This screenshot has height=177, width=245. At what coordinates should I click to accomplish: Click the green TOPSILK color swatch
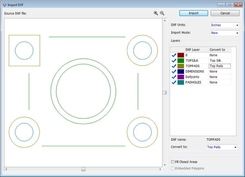tap(181, 61)
